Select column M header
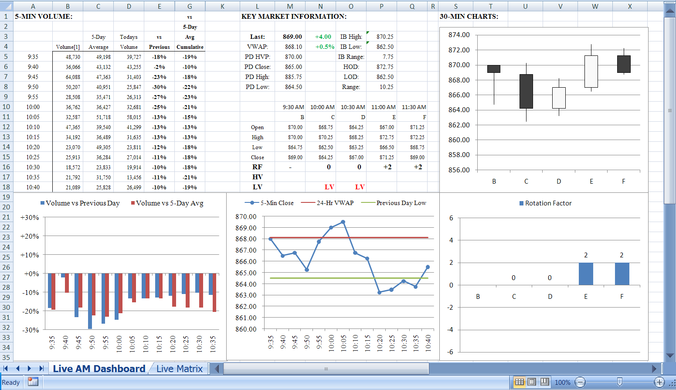 [x=290, y=6]
